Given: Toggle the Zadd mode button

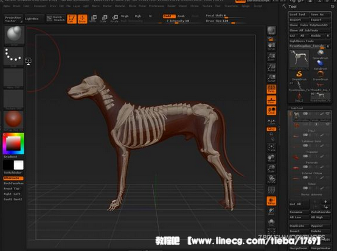Looking at the screenshot, I should point(169,16).
